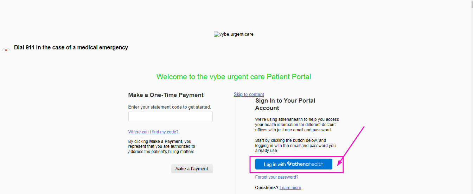
Task: Click the red emergency alert icon
Action: pos(6,50)
